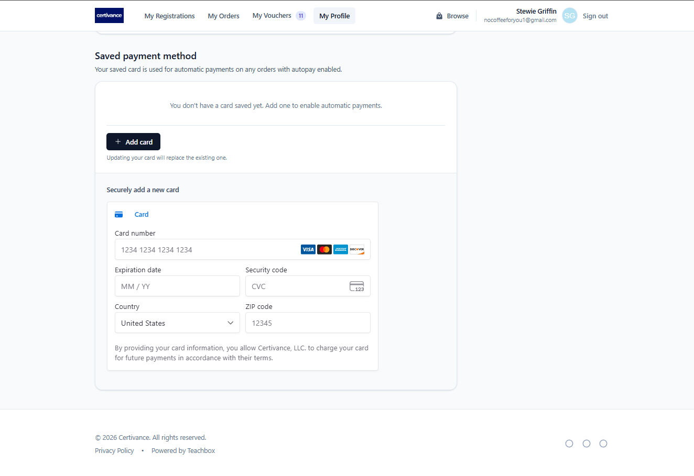The width and height of the screenshot is (694, 476).
Task: Click the Certivance logo
Action: coord(109,16)
